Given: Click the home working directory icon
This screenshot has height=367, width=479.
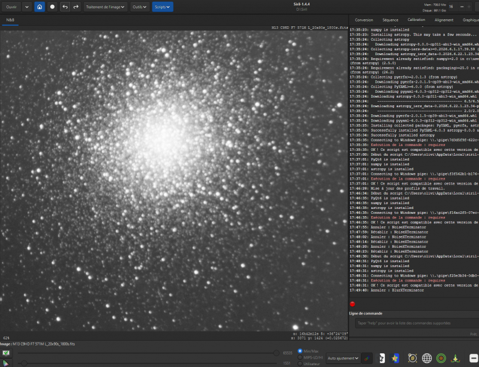Looking at the screenshot, I should (x=40, y=7).
